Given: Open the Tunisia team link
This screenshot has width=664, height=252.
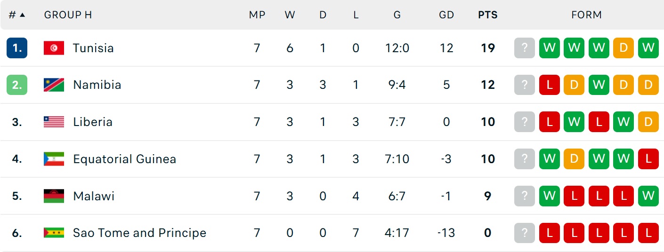Looking at the screenshot, I should 93,48.
